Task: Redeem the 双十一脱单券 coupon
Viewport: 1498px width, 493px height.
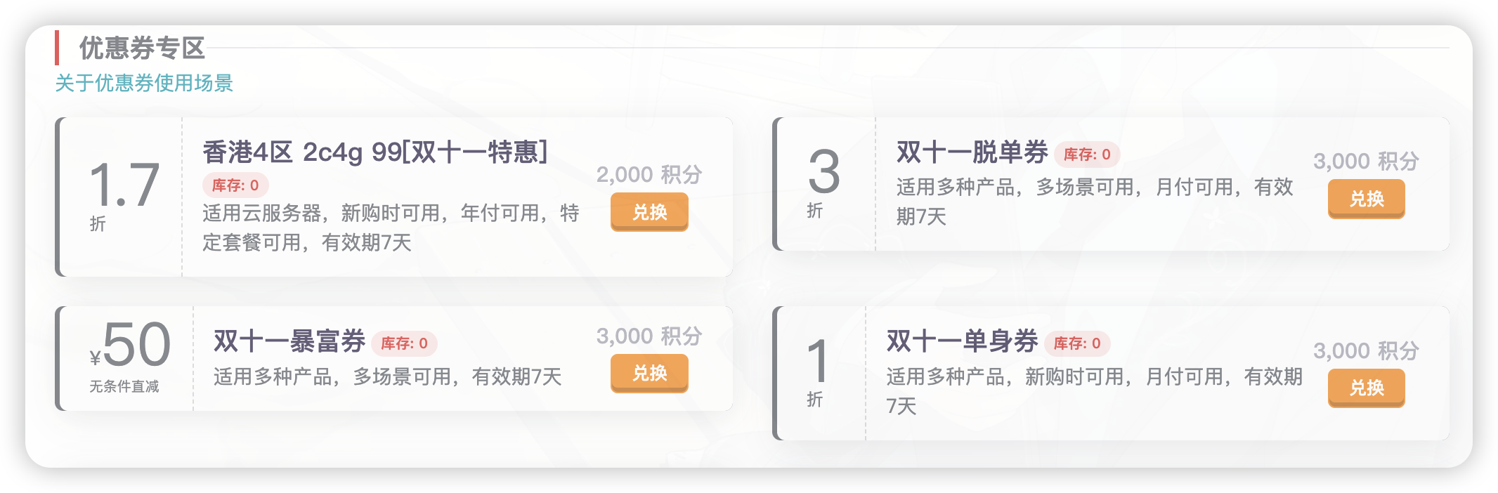Action: [1366, 199]
